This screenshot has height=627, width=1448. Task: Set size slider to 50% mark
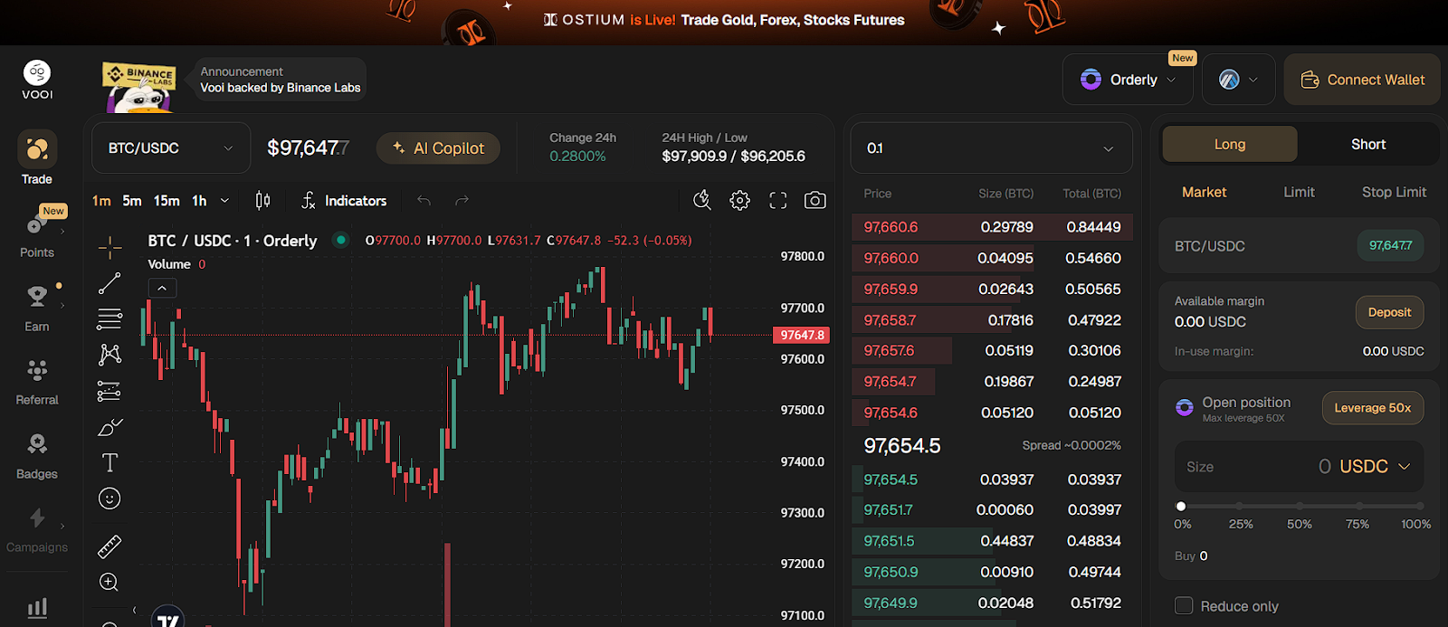click(1299, 507)
